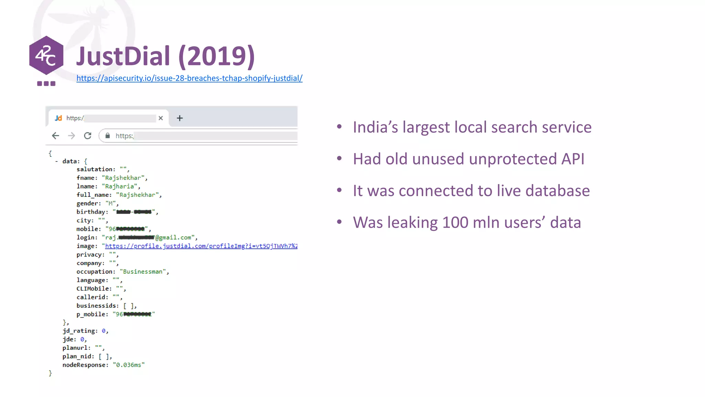Click bullet 'India's largest local search service'
Image resolution: width=705 pixels, height=397 pixels.
pyautogui.click(x=472, y=127)
